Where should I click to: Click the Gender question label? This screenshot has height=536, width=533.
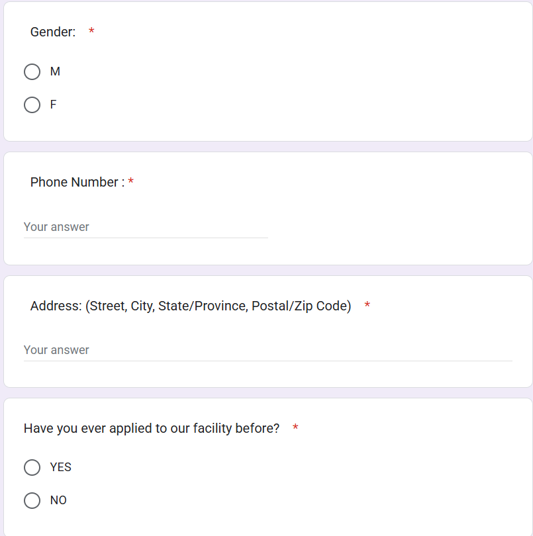click(52, 32)
